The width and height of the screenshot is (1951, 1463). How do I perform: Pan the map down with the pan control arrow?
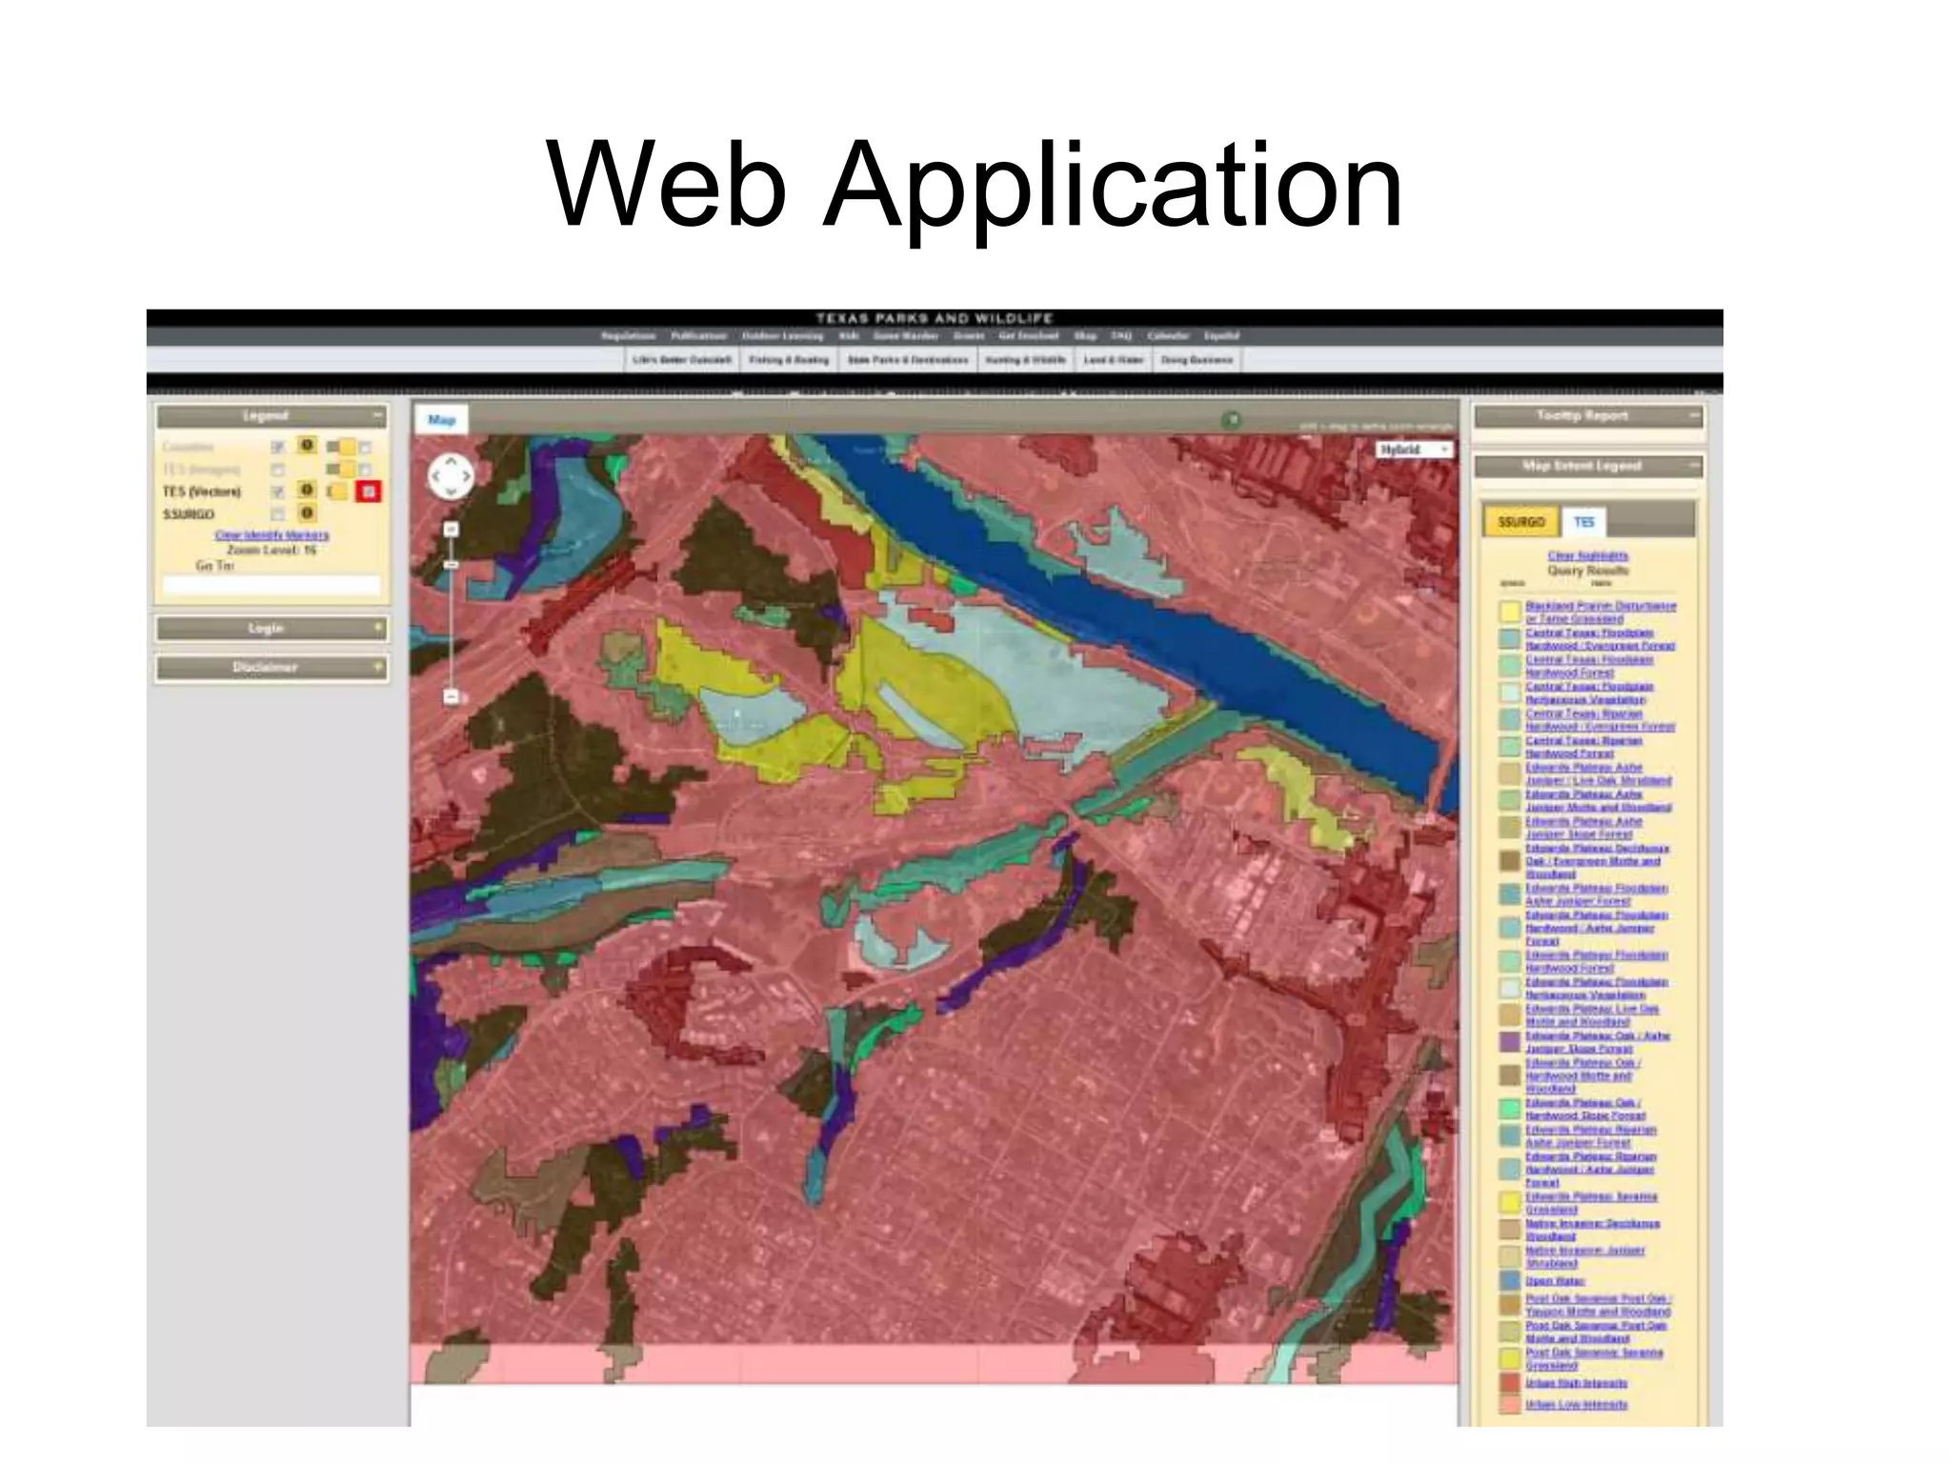(451, 490)
